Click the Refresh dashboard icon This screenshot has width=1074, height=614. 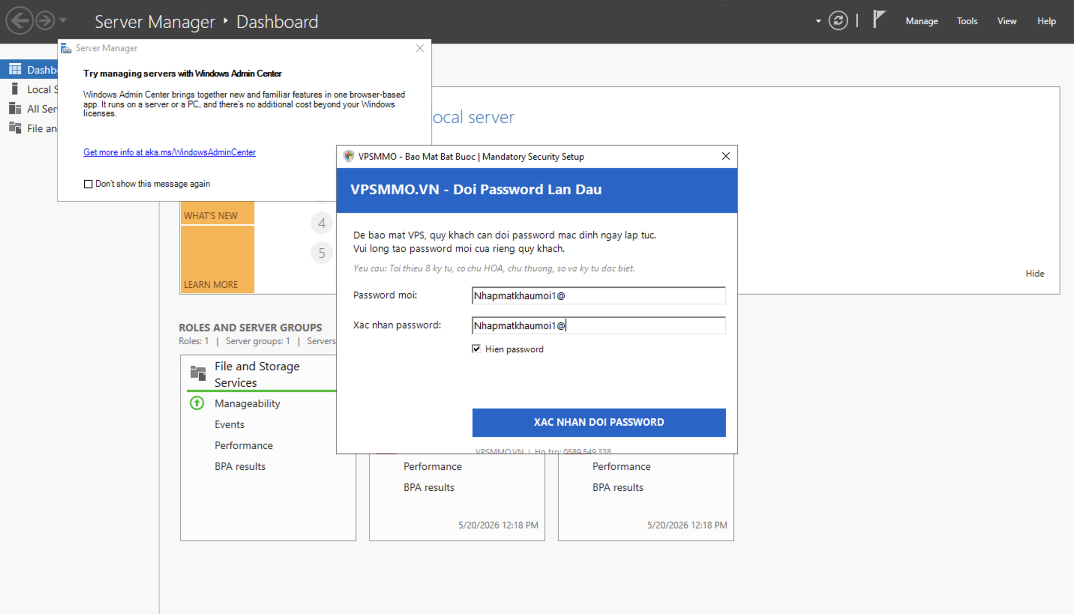pyautogui.click(x=838, y=21)
